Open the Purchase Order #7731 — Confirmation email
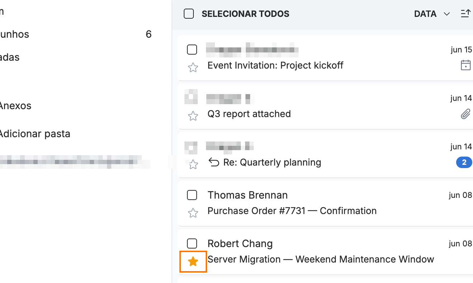The image size is (473, 283). click(292, 210)
